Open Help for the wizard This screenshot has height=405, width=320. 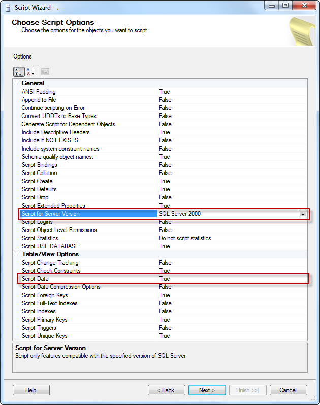pyautogui.click(x=31, y=390)
